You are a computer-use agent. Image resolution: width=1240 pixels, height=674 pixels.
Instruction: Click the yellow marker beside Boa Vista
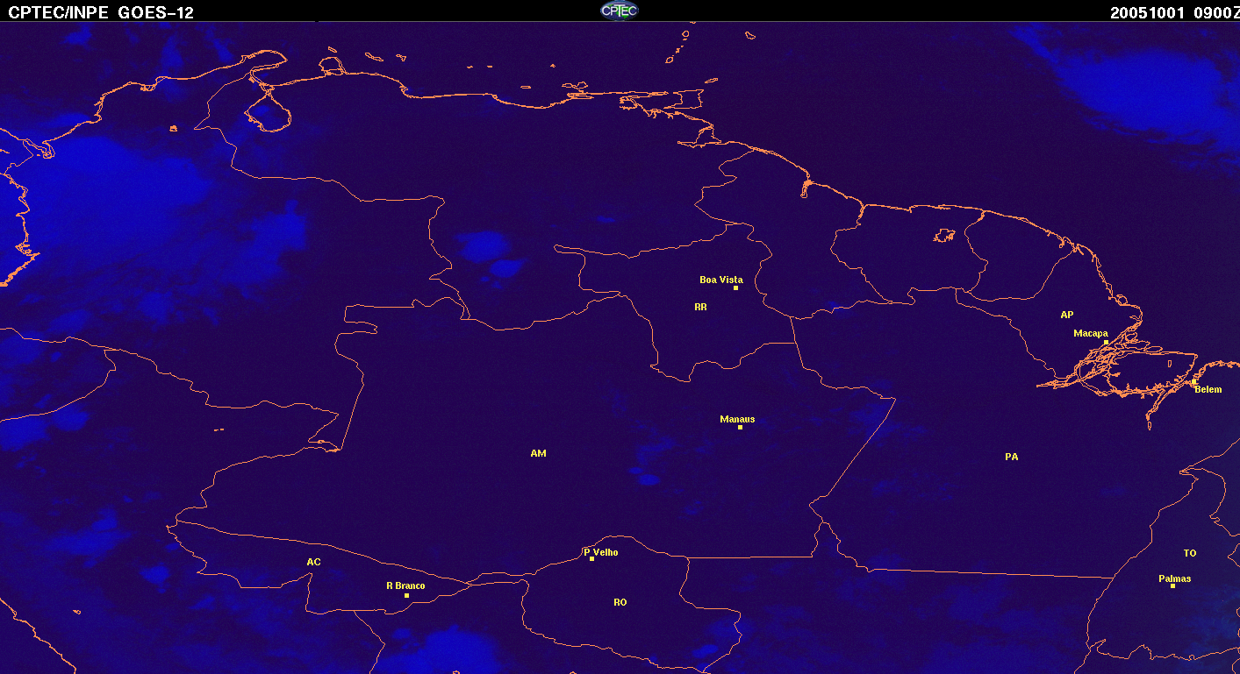click(x=735, y=288)
